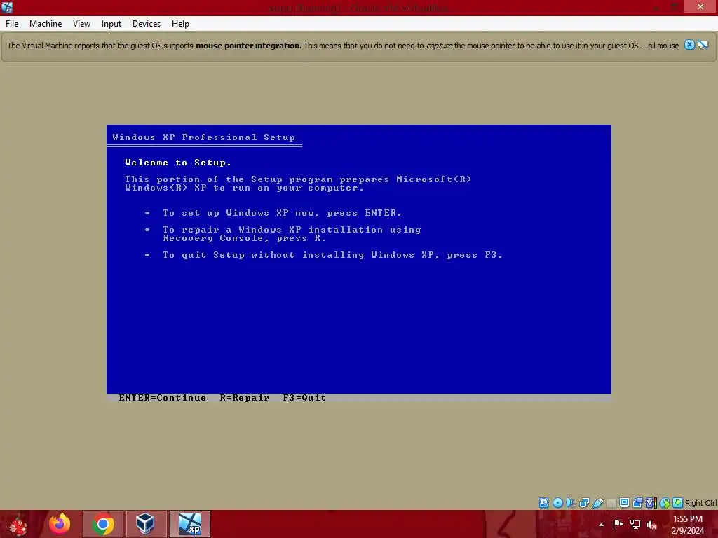Viewport: 718px width, 538px height.
Task: Click the optical disc status icon
Action: [x=557, y=503]
